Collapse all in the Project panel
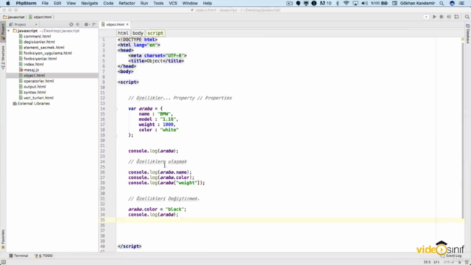This screenshot has height=265, width=471. tap(78, 24)
